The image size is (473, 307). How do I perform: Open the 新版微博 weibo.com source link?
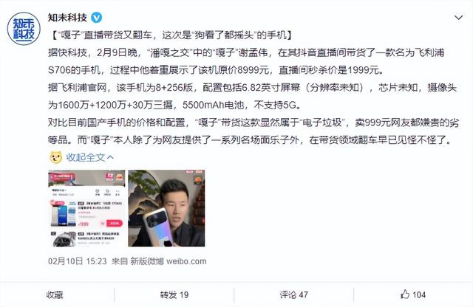169,261
